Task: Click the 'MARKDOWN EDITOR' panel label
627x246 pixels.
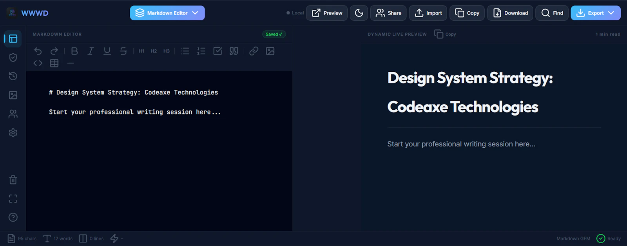Action: coord(57,34)
